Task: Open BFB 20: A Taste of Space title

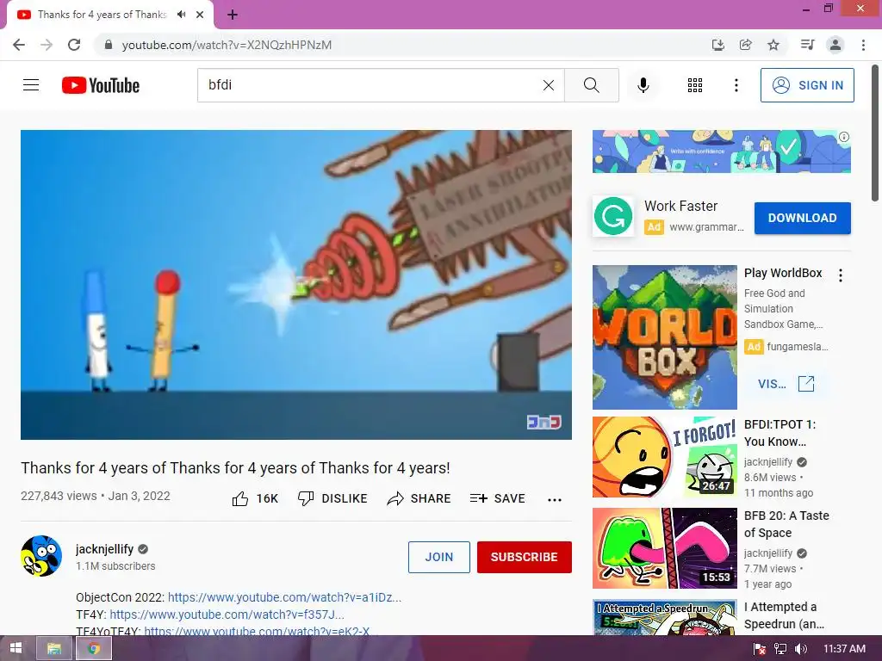Action: pyautogui.click(x=786, y=524)
